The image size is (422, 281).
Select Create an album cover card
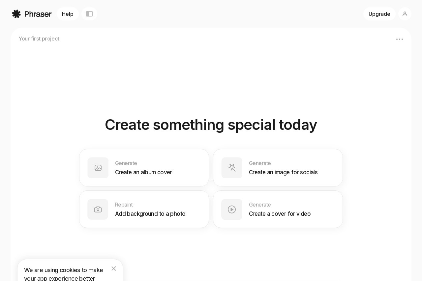[144, 168]
